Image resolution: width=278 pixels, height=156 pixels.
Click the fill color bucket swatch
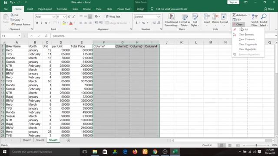coord(64,23)
